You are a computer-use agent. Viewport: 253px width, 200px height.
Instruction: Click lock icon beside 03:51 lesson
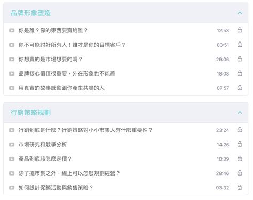[240, 45]
